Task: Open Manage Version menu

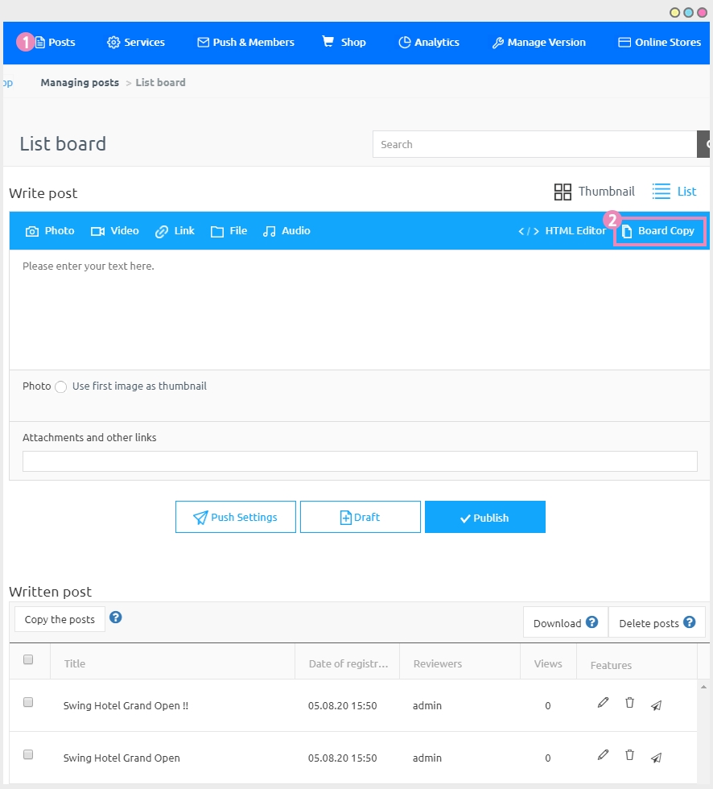Action: tap(538, 42)
